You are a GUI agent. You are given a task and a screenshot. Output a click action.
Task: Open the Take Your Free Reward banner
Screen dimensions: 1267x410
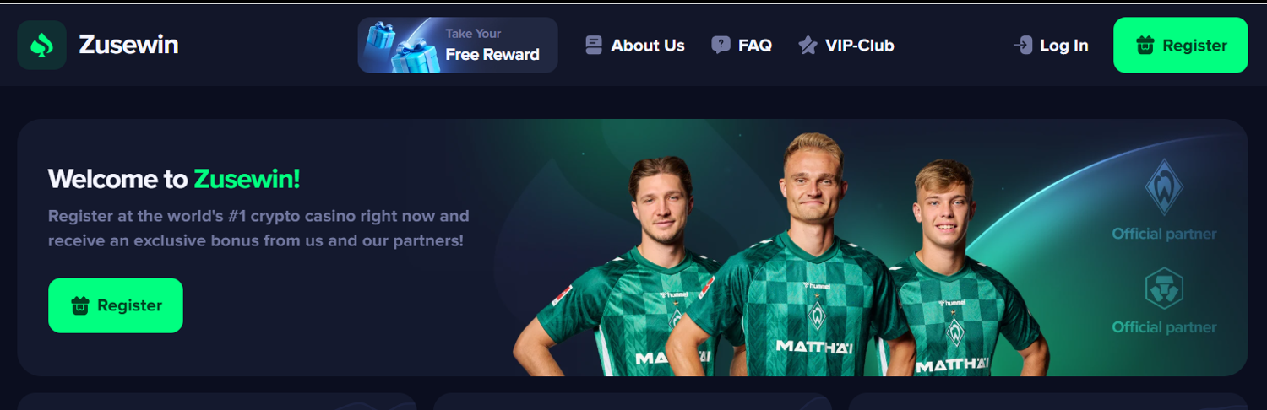pyautogui.click(x=458, y=45)
